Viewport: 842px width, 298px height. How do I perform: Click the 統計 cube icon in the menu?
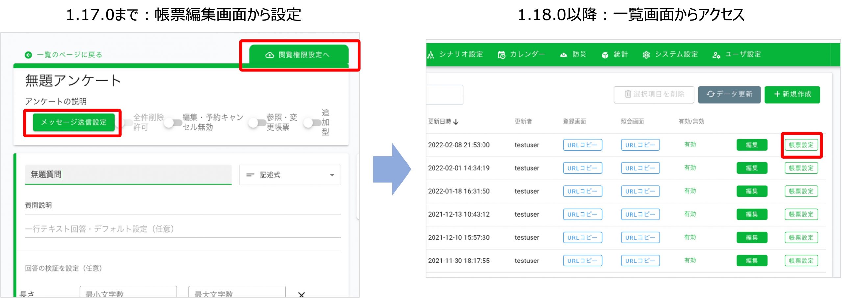coord(605,55)
